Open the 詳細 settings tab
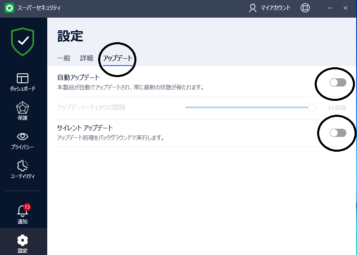The width and height of the screenshot is (357, 255). 86,58
